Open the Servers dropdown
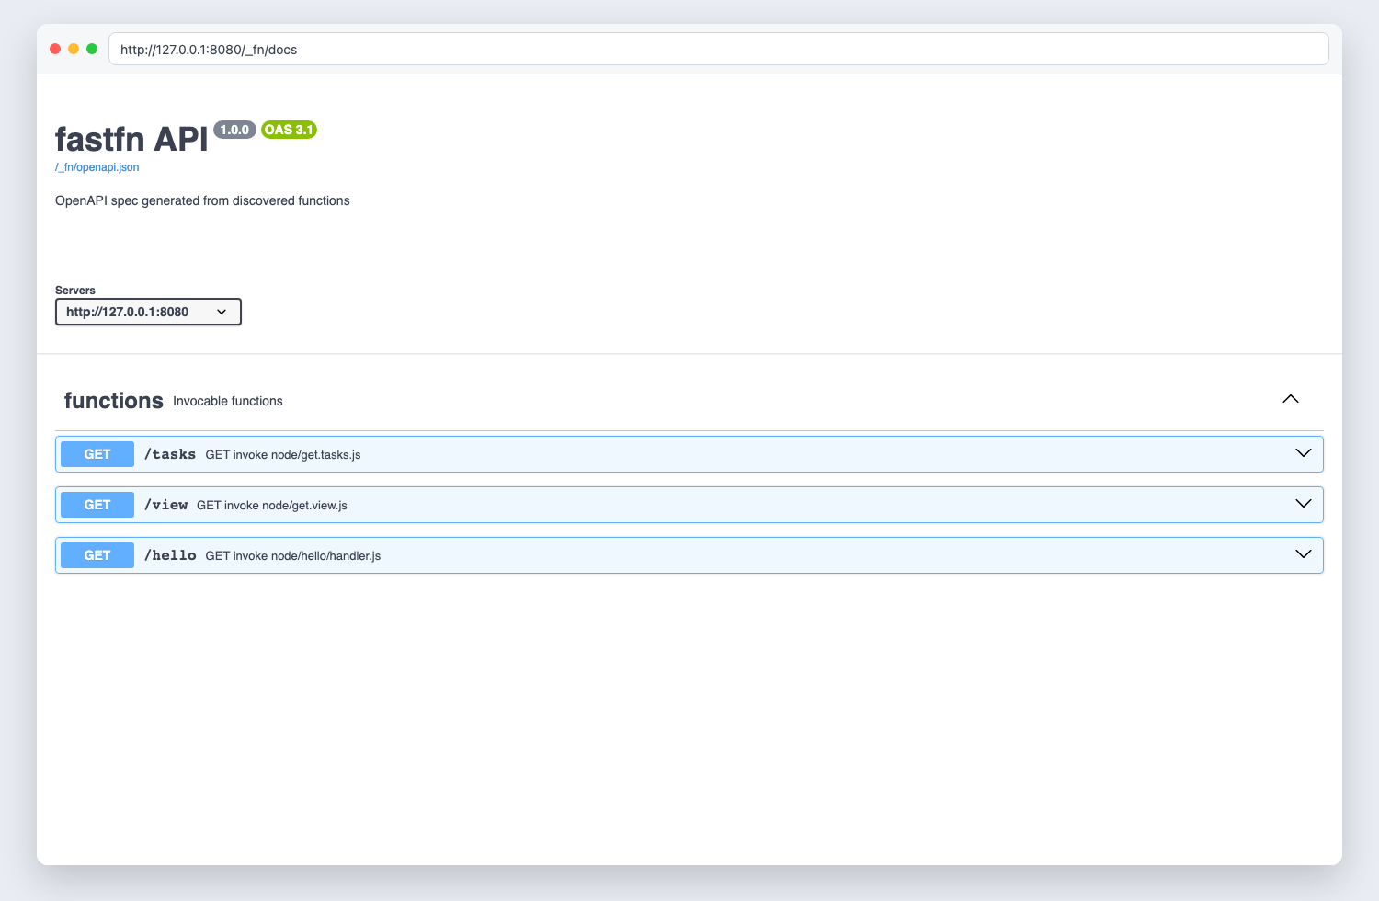This screenshot has height=901, width=1379. pyautogui.click(x=147, y=312)
